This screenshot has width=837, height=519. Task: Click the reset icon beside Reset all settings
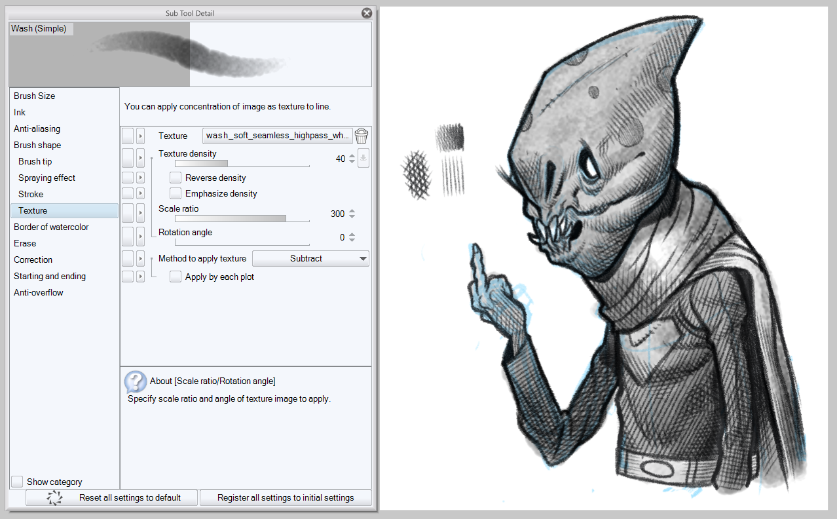(x=55, y=497)
